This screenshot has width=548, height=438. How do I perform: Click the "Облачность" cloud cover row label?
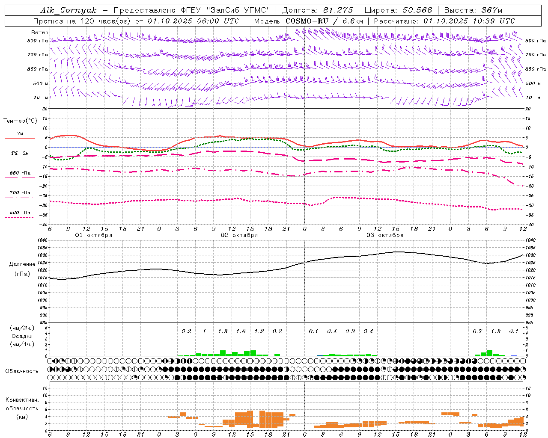(22, 371)
